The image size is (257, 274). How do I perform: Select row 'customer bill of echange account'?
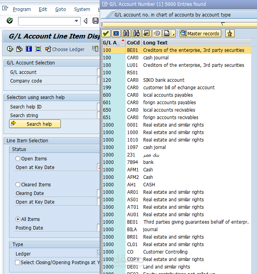[x=177, y=88]
